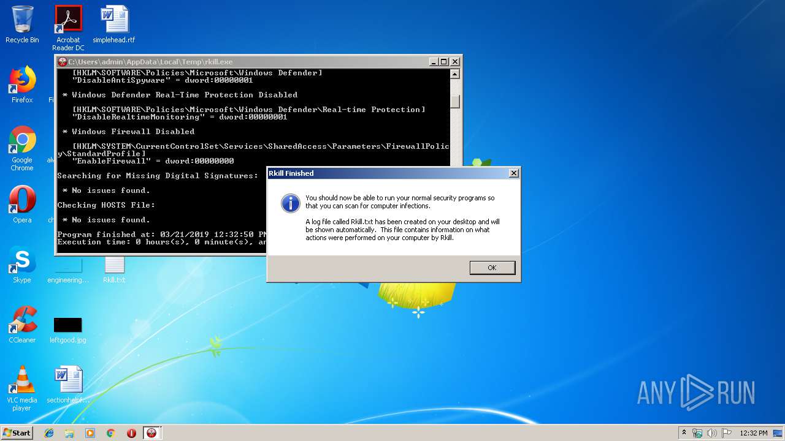The height and width of the screenshot is (441, 785).
Task: Open the network tray icon
Action: 697,433
